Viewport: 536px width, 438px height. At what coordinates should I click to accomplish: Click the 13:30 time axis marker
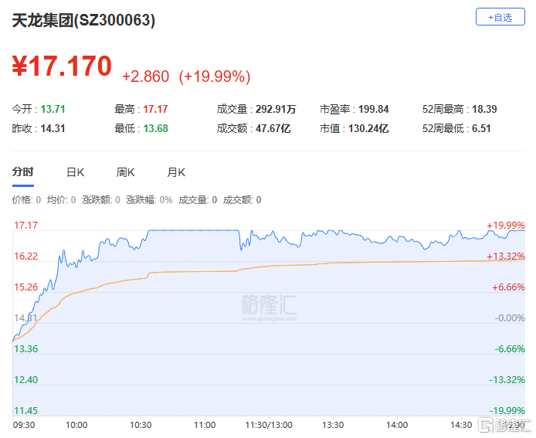pos(332,425)
